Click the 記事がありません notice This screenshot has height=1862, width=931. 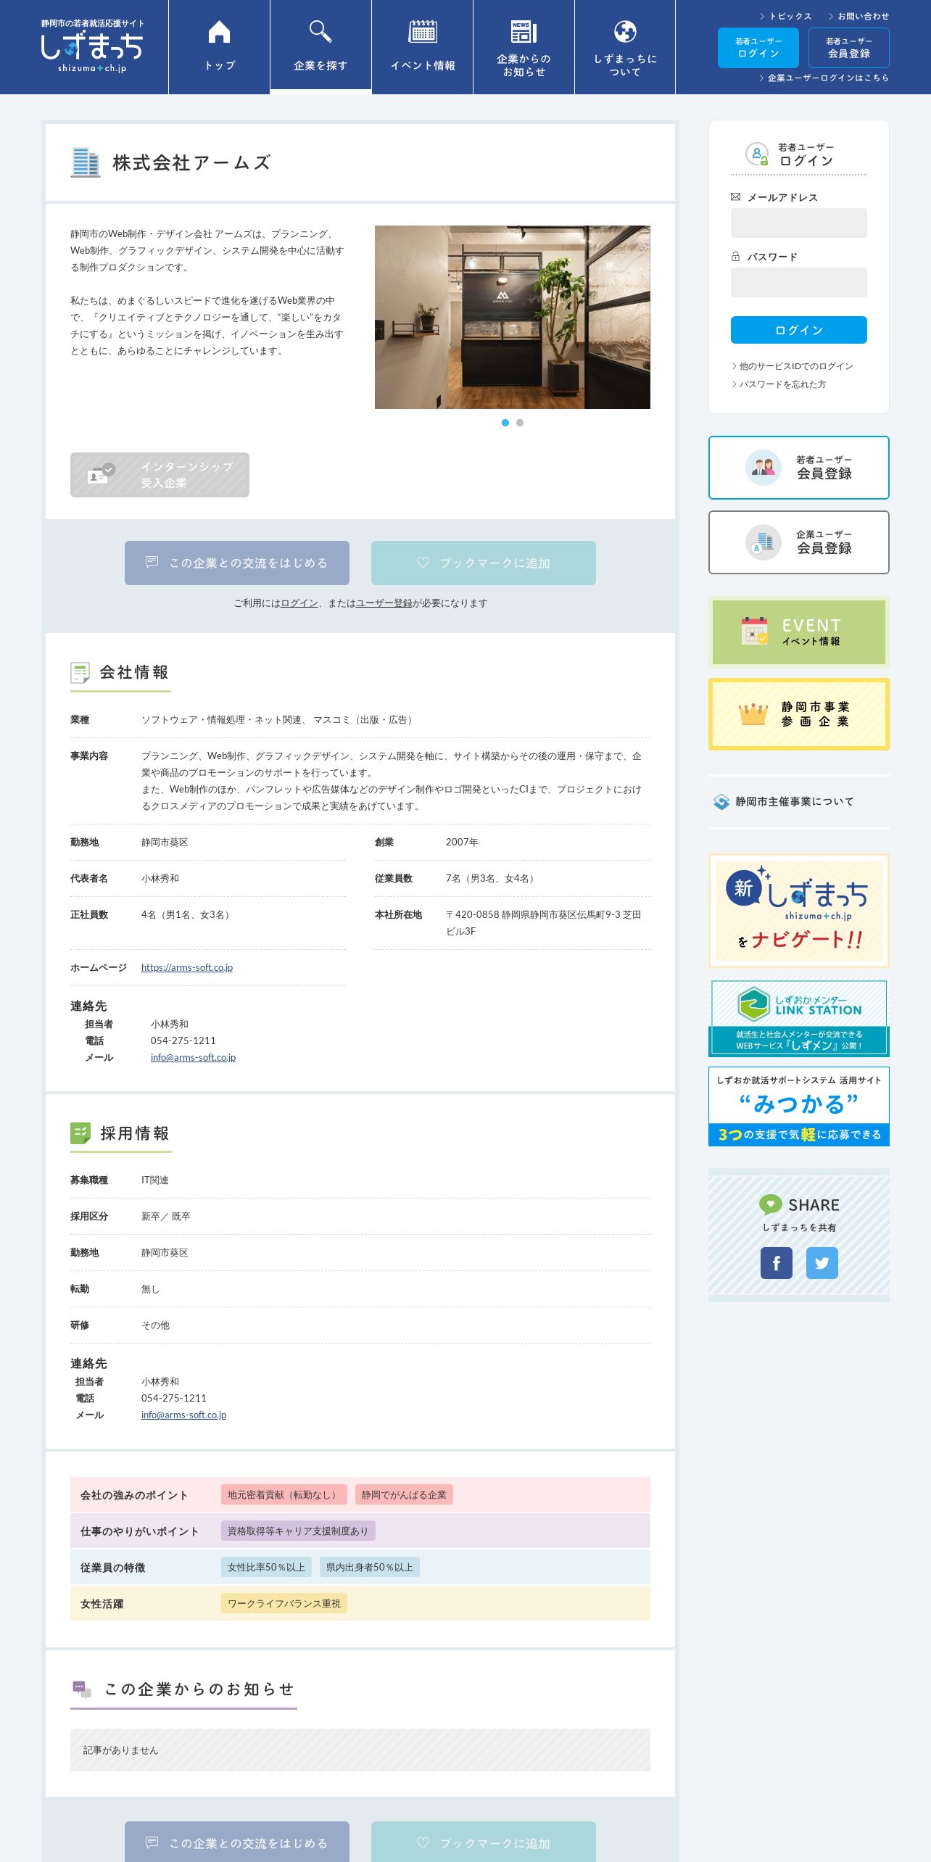[x=360, y=1750]
